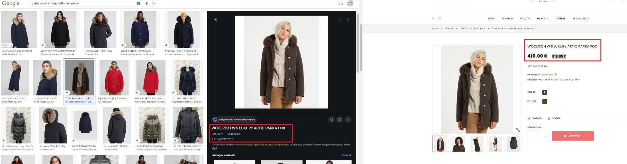Screen dimensions: 627x164
Task: Click the 'categorie' value WOOLRICH, PIUMINI E GIUBBINI, DONNA
Action: [x=559, y=80]
